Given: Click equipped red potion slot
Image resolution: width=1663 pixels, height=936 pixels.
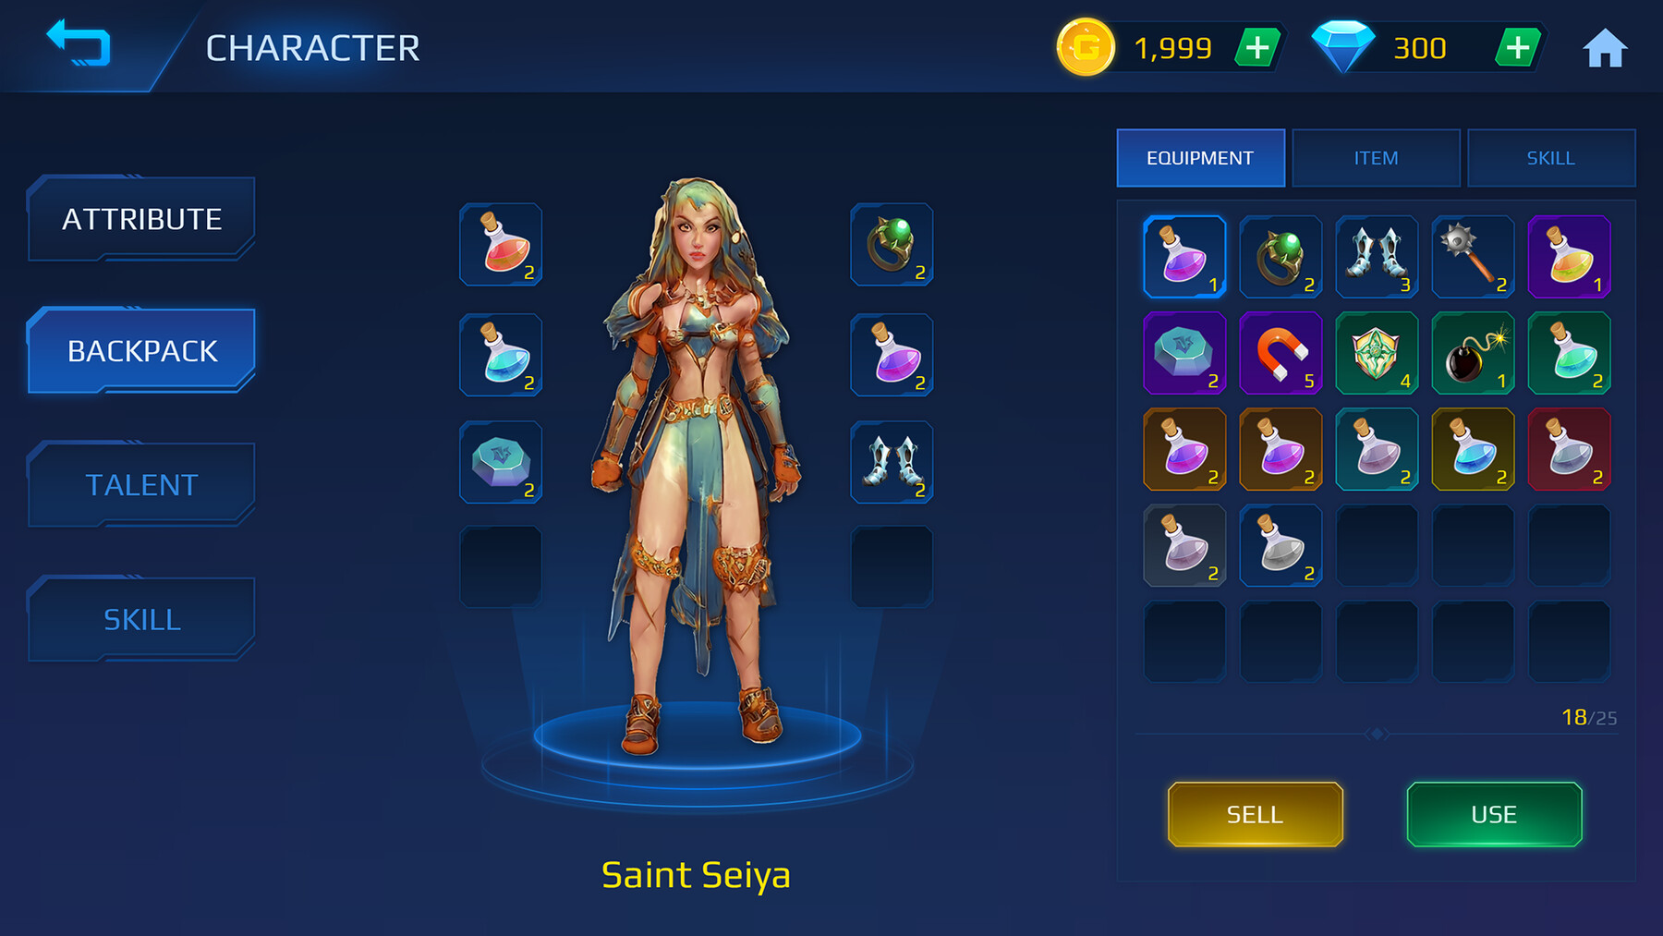Looking at the screenshot, I should (501, 245).
